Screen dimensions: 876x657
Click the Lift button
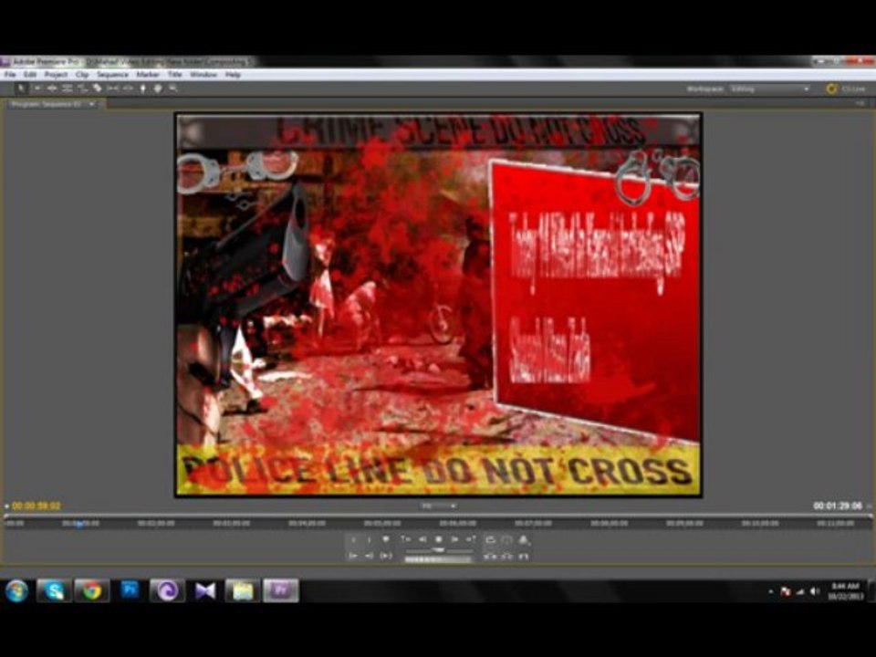click(490, 556)
